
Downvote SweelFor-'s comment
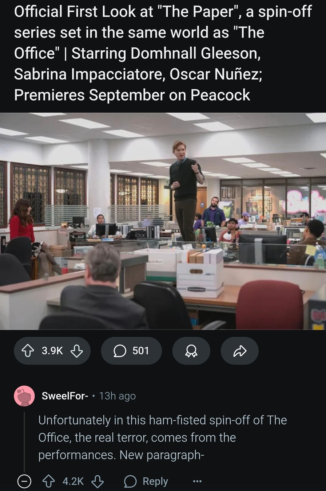(x=97, y=481)
